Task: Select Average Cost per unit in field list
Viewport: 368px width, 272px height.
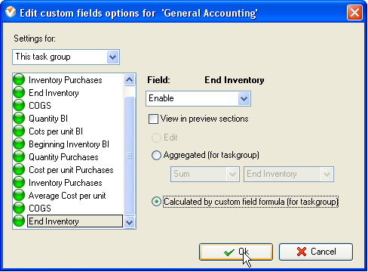Action: tap(67, 196)
